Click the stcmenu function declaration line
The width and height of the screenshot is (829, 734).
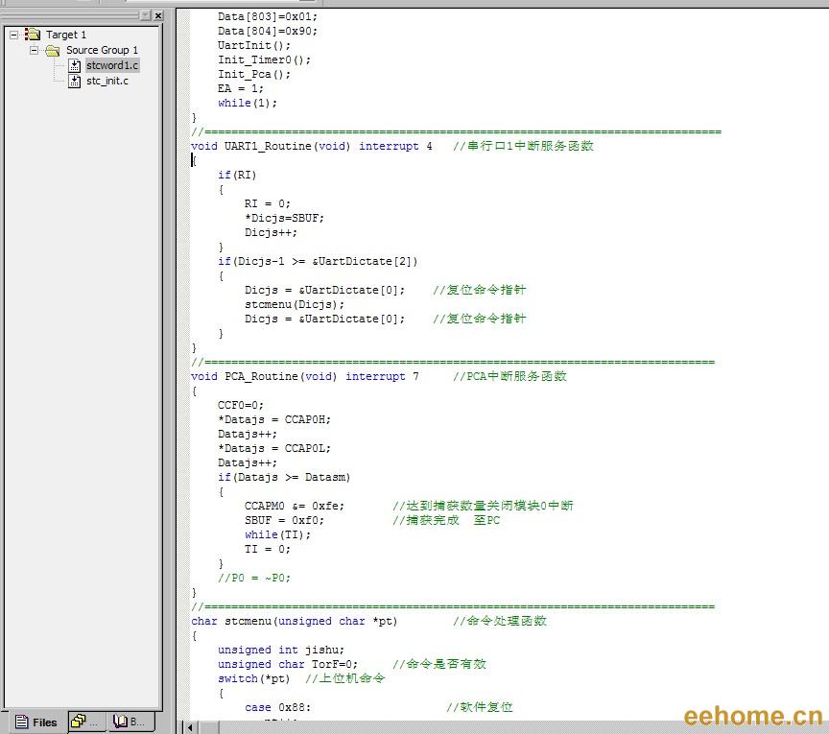tap(294, 622)
